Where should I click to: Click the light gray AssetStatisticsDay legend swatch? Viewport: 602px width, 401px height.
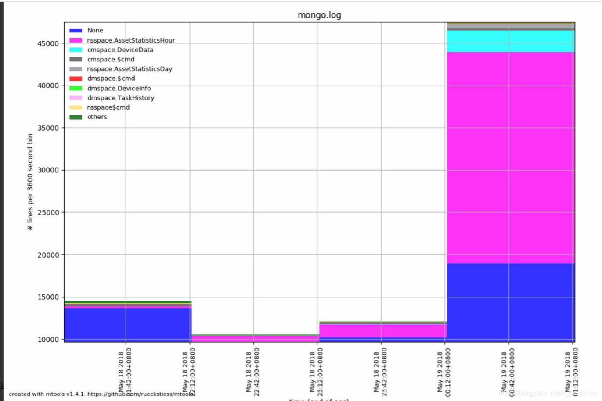tap(76, 69)
